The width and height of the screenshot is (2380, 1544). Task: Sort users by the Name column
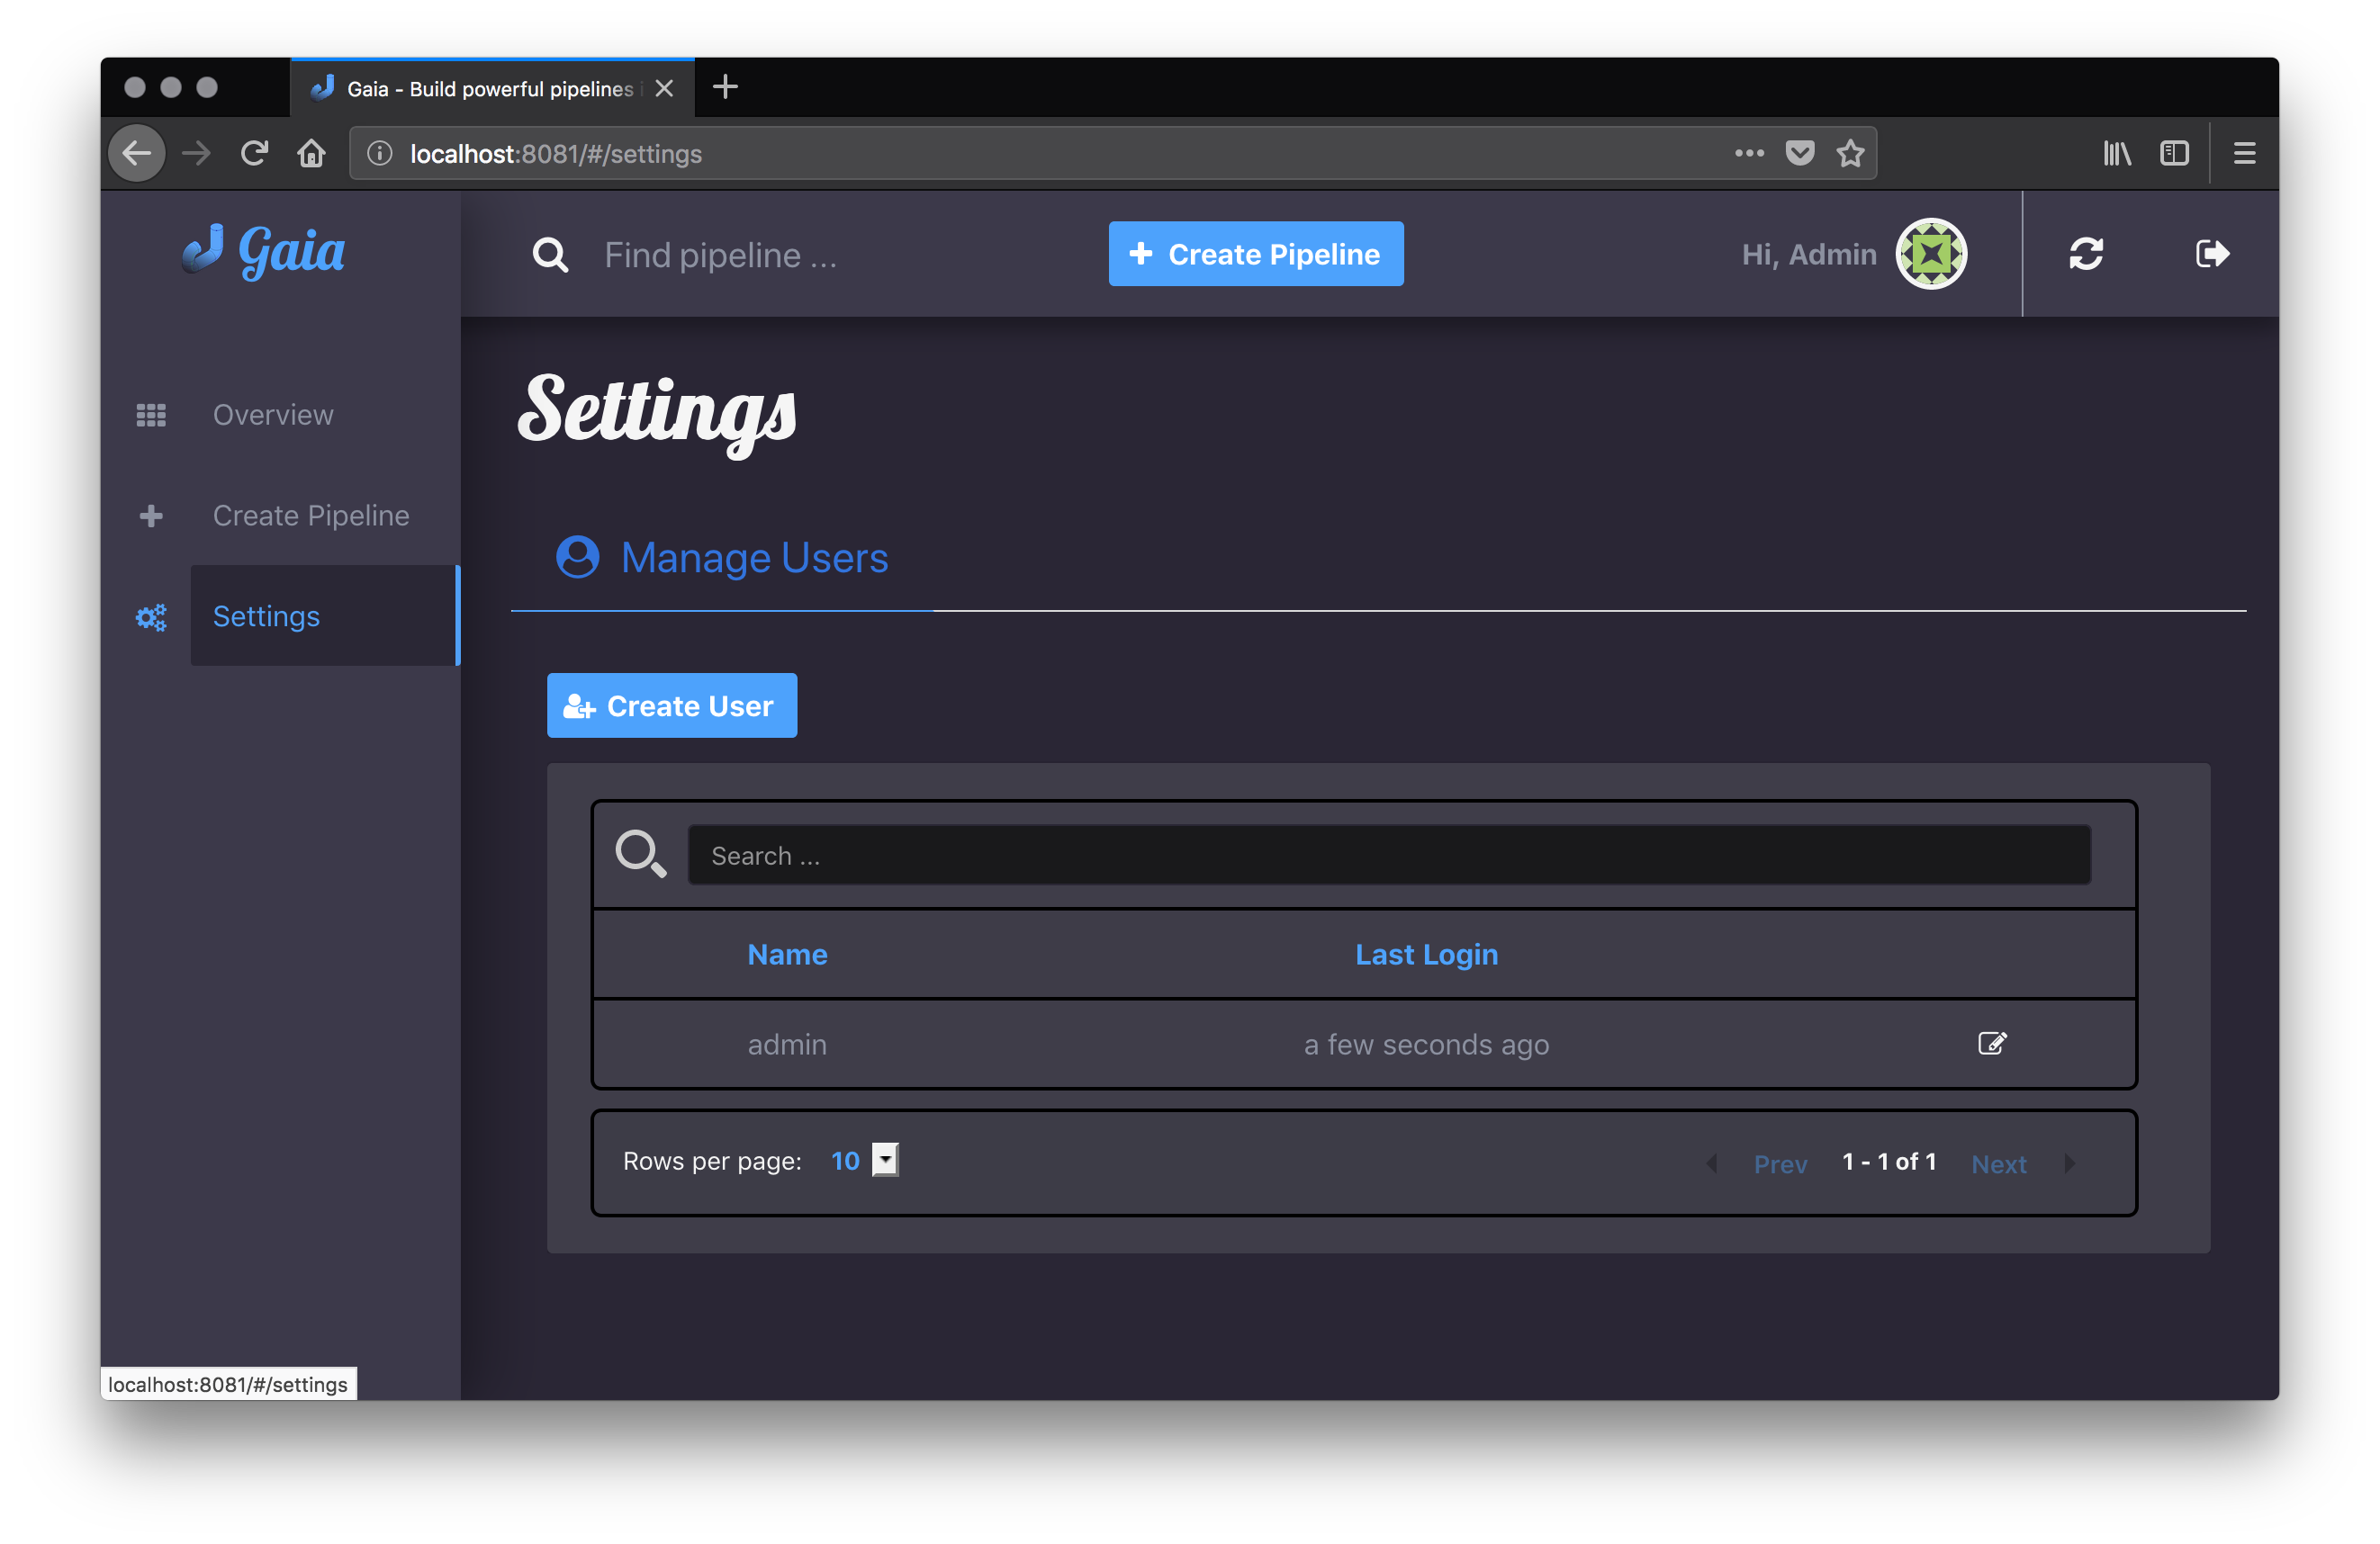tap(787, 955)
